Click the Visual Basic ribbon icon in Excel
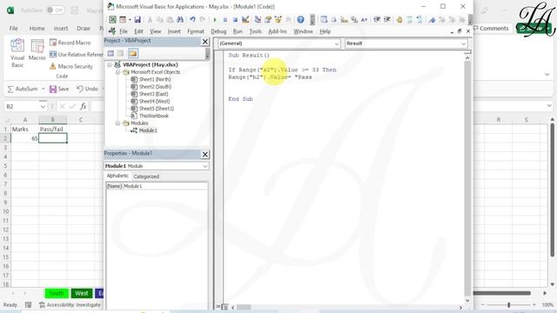Viewport: 557px width, 313px height. coord(17,53)
